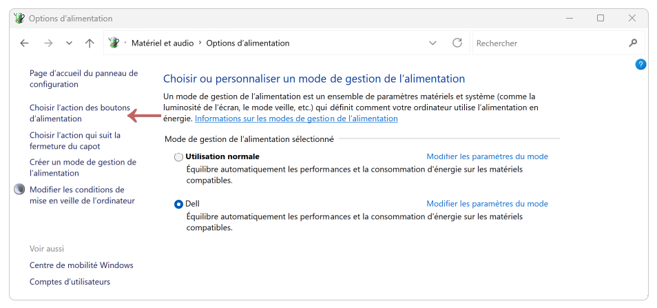Open Choisir l'action des boutons d'alimentation
The height and width of the screenshot is (308, 657).
(80, 113)
